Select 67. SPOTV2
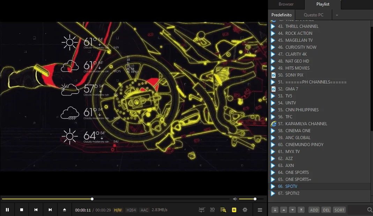 pos(320,193)
